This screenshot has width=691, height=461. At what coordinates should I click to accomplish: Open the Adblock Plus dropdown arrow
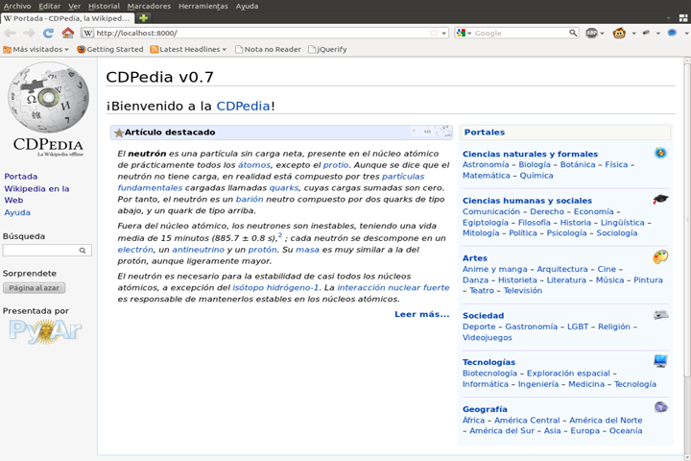pyautogui.click(x=602, y=33)
